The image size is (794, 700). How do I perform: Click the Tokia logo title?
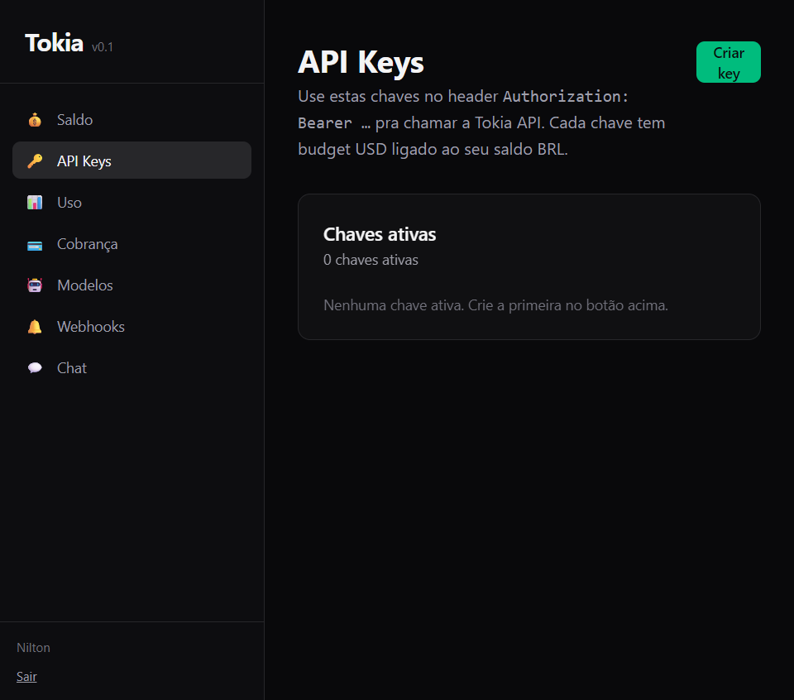(55, 43)
